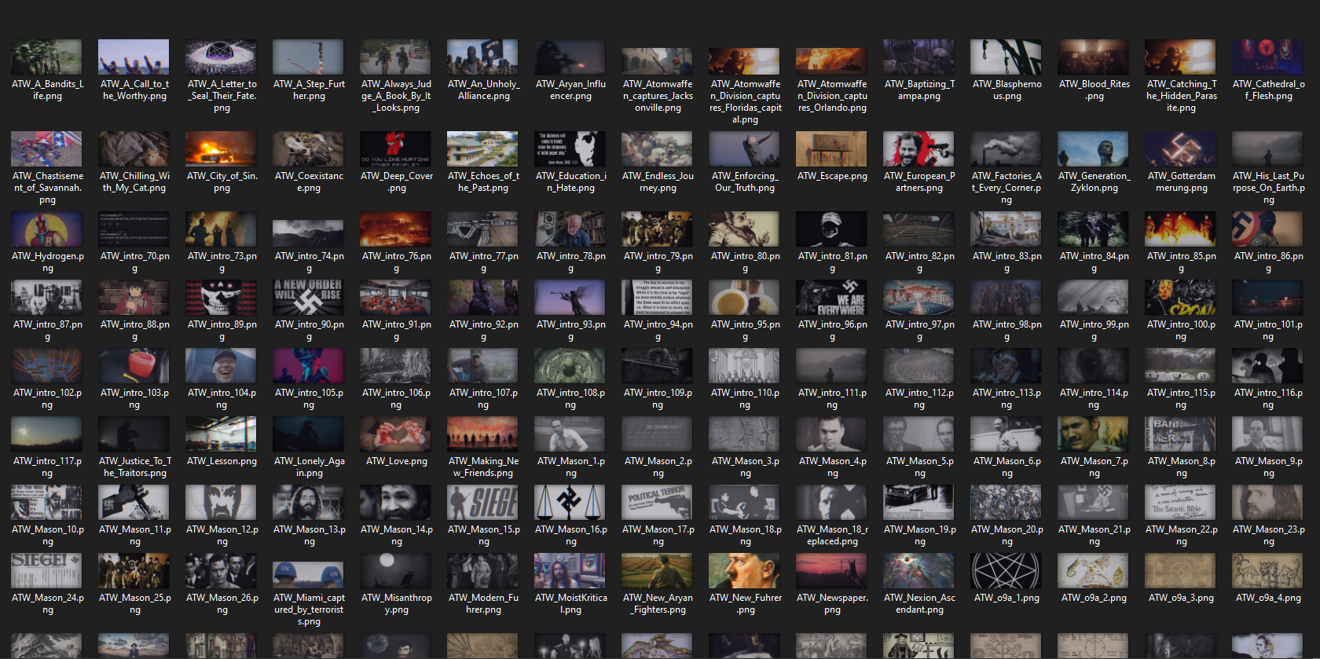The height and width of the screenshot is (659, 1320).
Task: Click the ATW_intro_91.png thumbnail
Action: pos(396,298)
